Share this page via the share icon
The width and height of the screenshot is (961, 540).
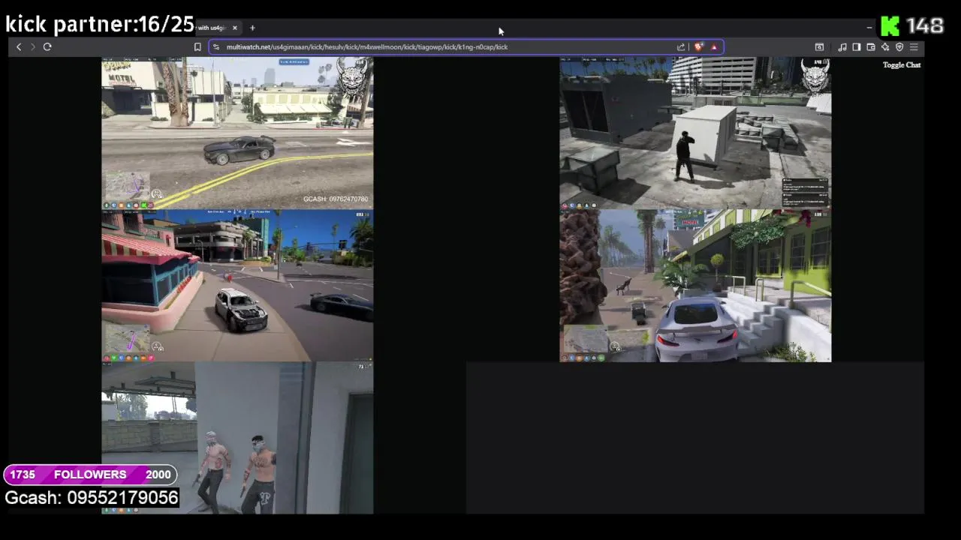(x=682, y=46)
